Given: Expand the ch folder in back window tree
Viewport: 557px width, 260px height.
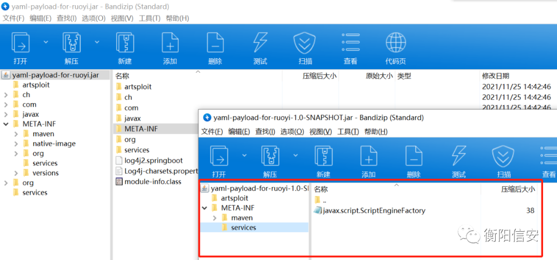Looking at the screenshot, I should 6,95.
